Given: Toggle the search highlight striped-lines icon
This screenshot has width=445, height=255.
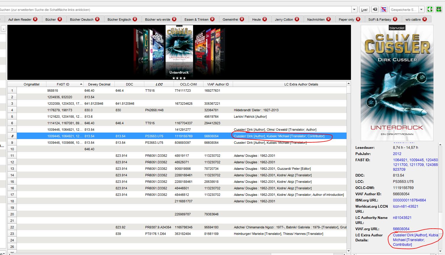Looking at the screenshot, I should point(384,9).
